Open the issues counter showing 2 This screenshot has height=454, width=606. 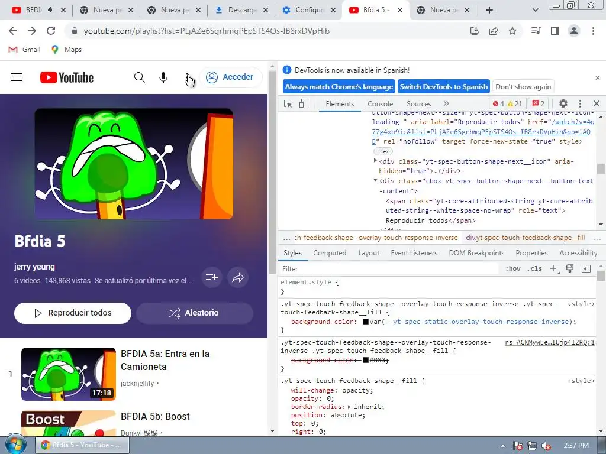coord(539,103)
